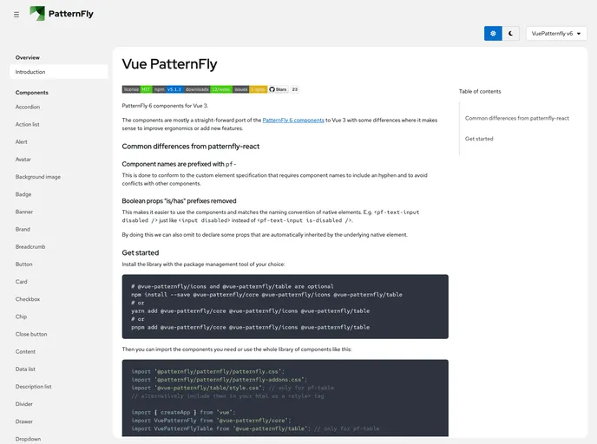This screenshot has width=597, height=444.
Task: Click the import createApp code line
Action: [x=183, y=413]
